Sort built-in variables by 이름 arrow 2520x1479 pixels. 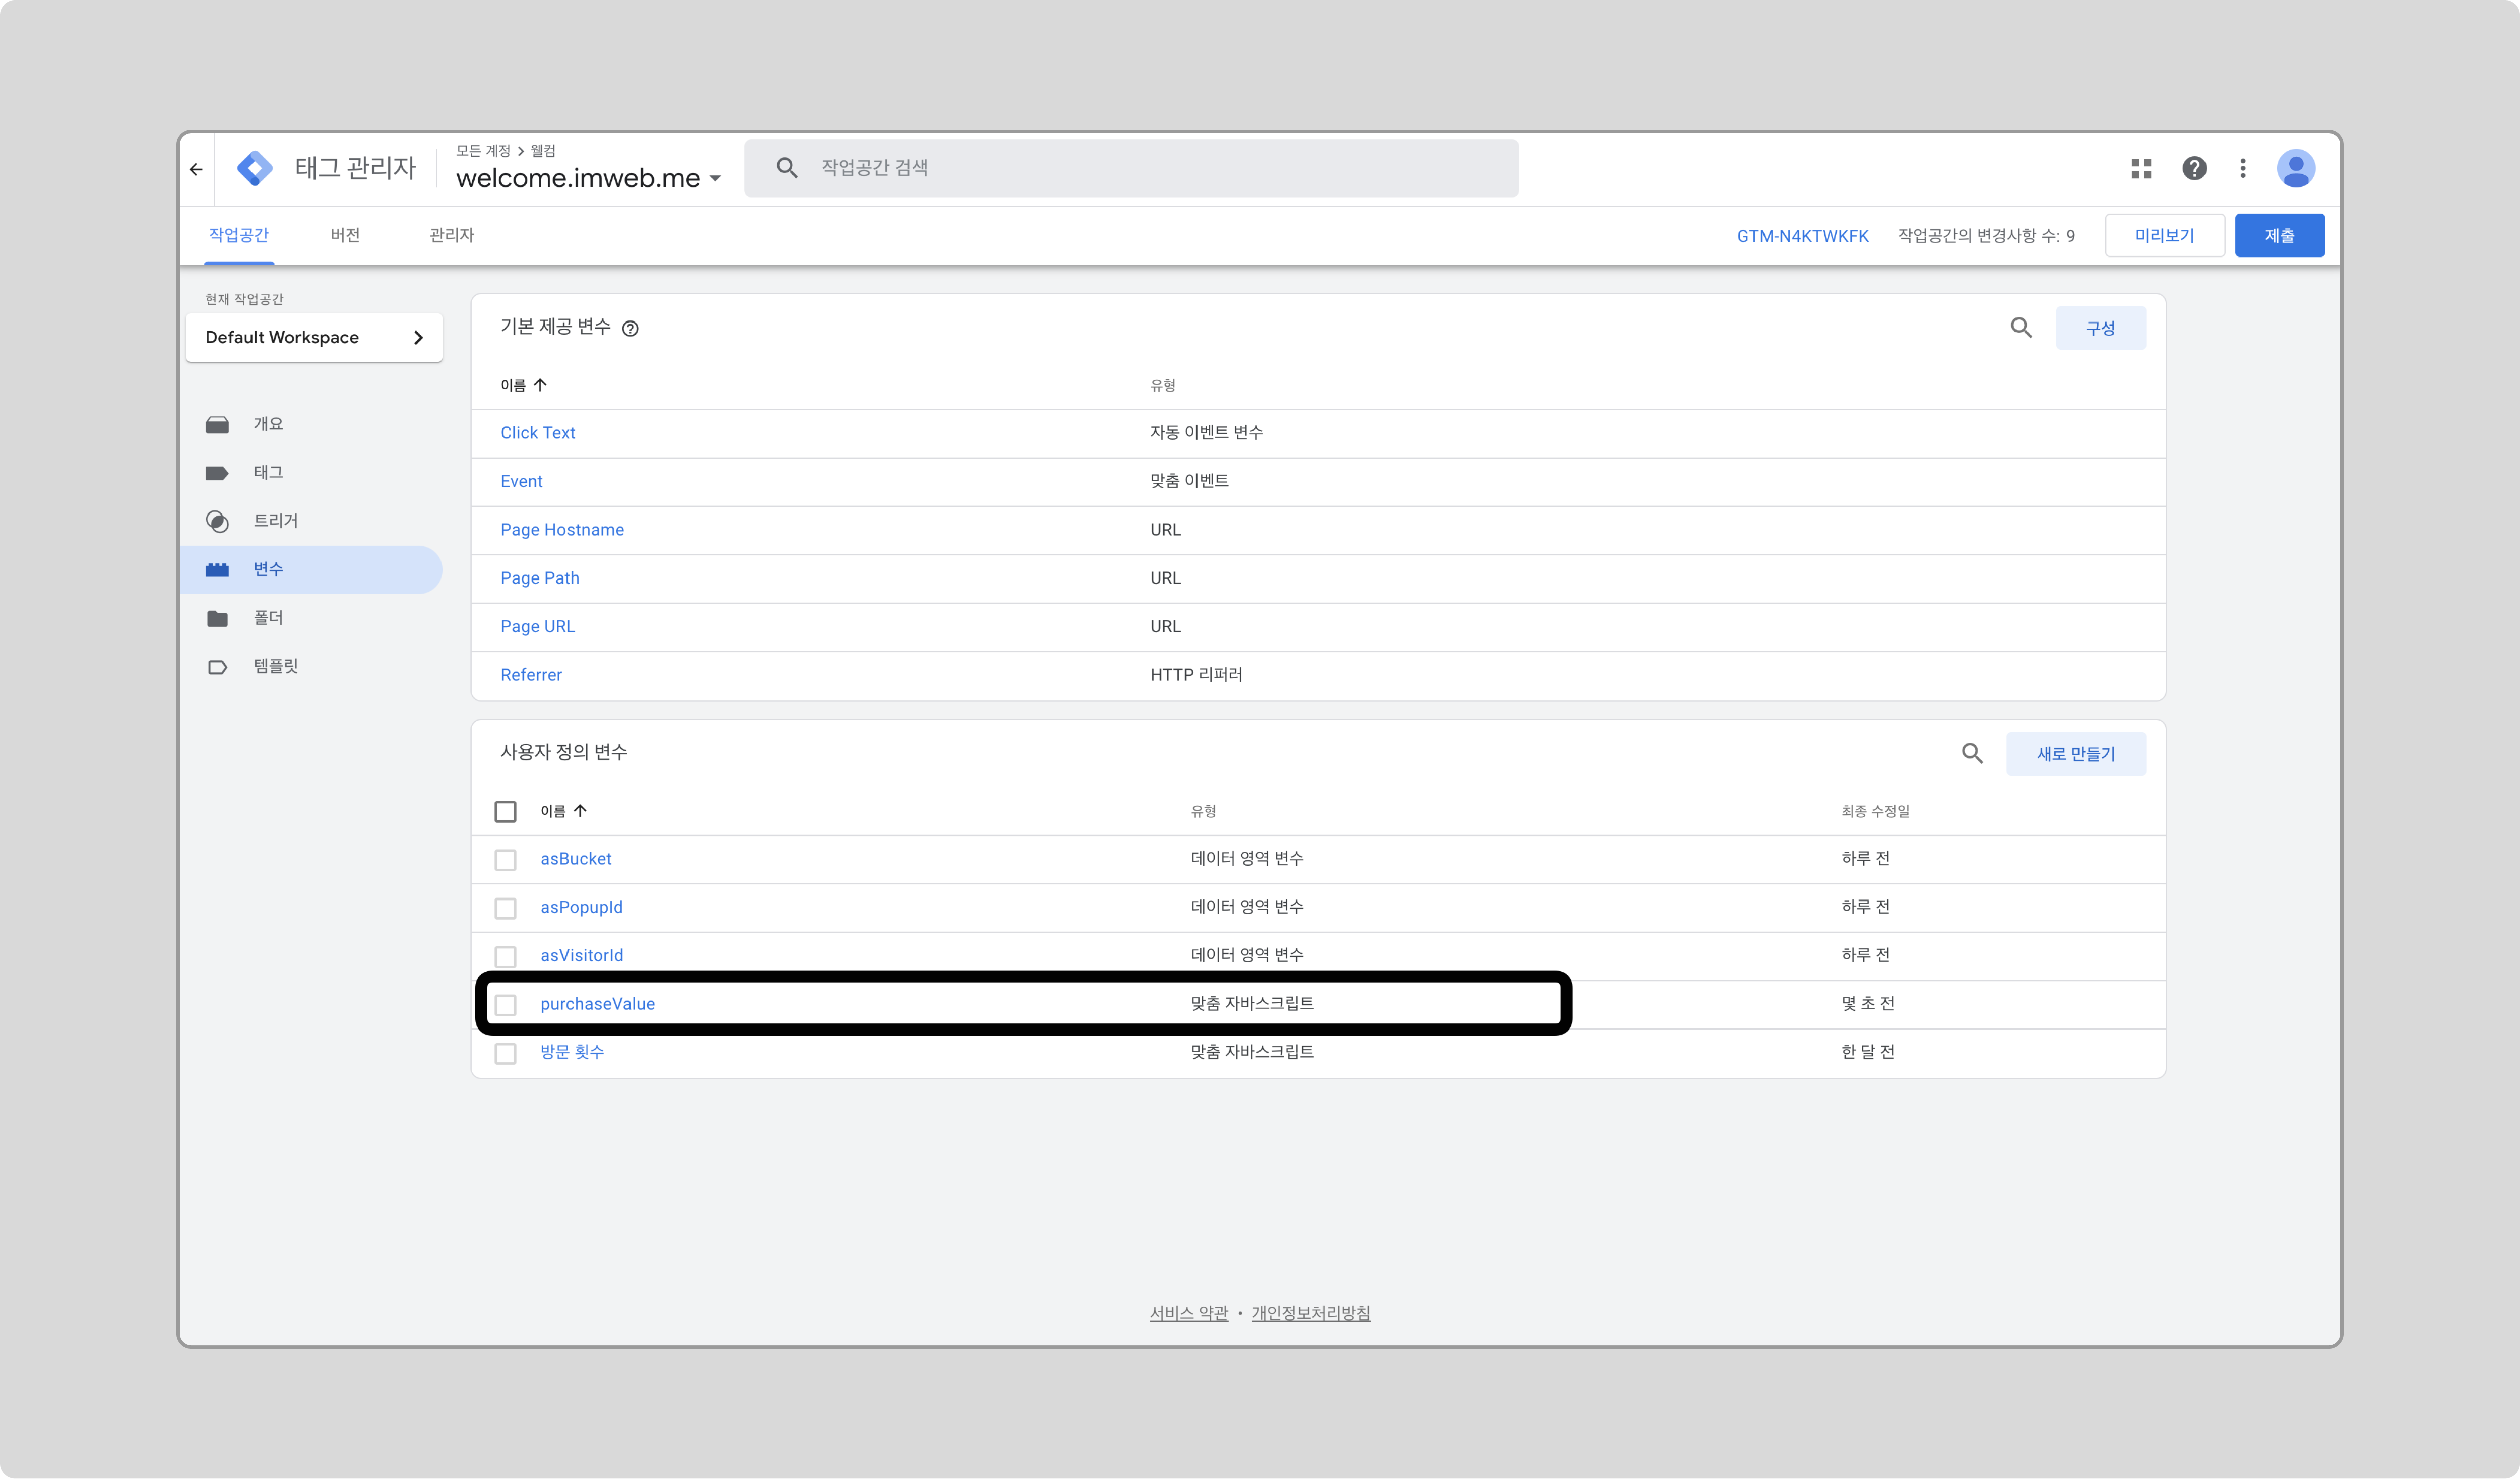tap(540, 385)
